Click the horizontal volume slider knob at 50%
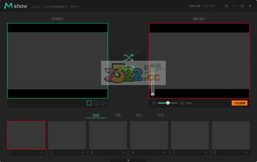The image size is (257, 162). 168,103
